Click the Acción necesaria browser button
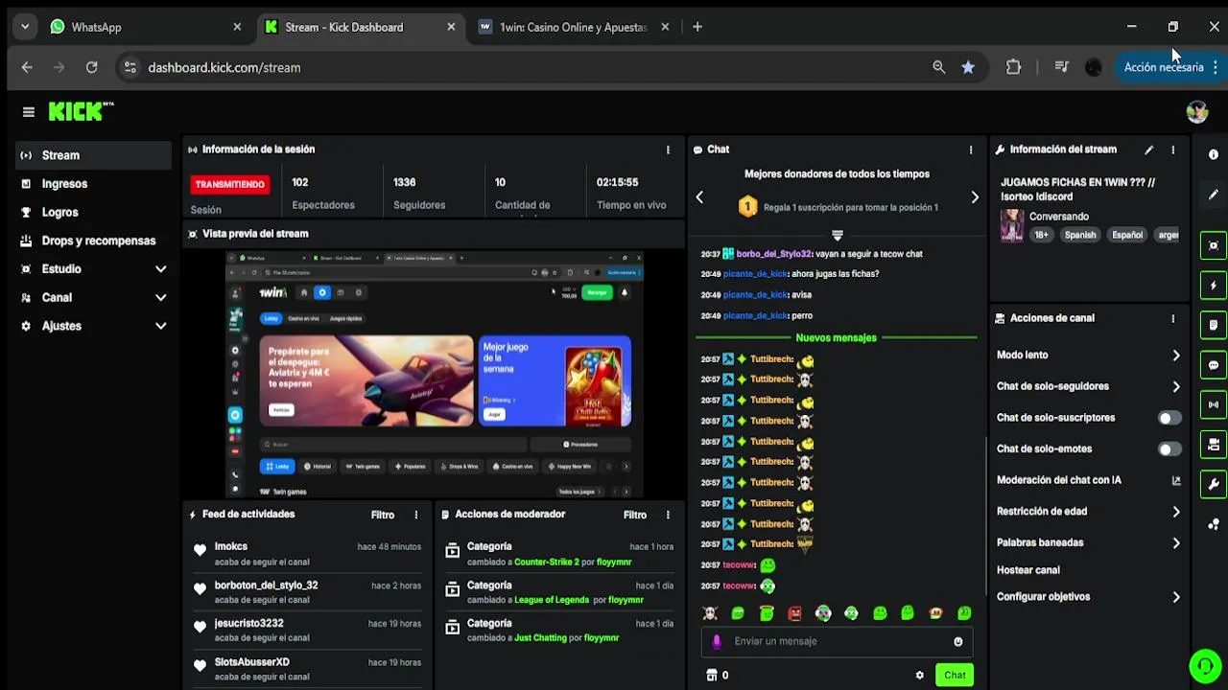 [1164, 67]
